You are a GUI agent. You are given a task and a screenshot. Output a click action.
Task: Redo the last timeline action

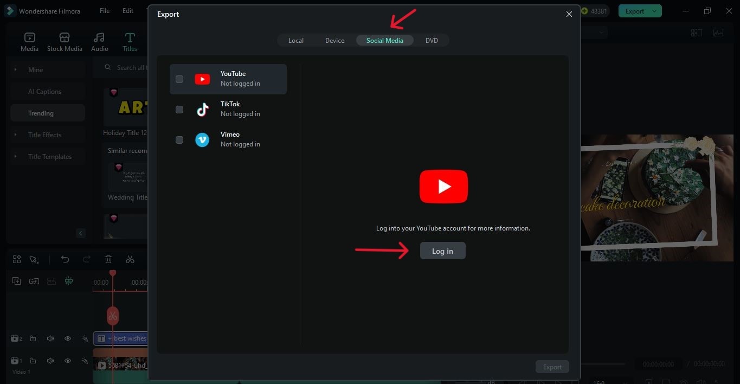(x=87, y=259)
